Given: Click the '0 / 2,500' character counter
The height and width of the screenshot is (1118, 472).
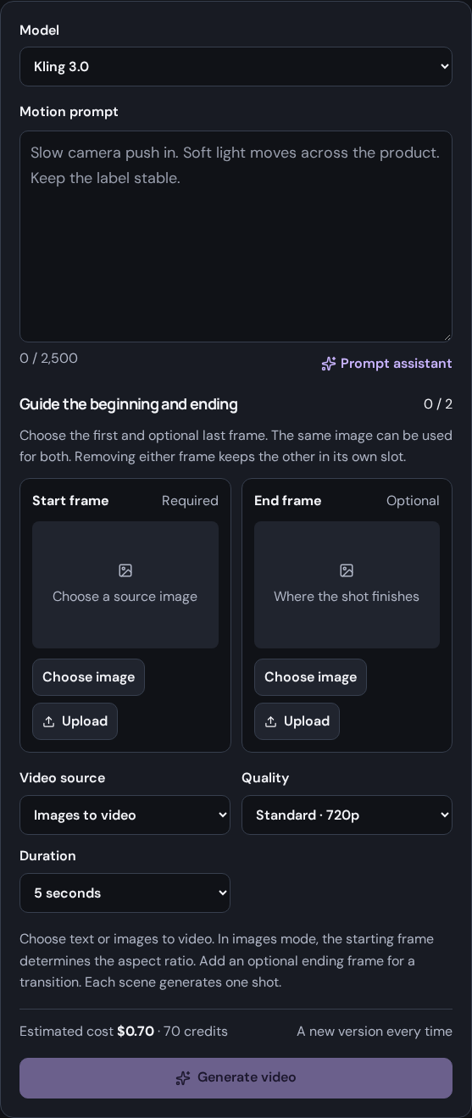Looking at the screenshot, I should pyautogui.click(x=48, y=359).
